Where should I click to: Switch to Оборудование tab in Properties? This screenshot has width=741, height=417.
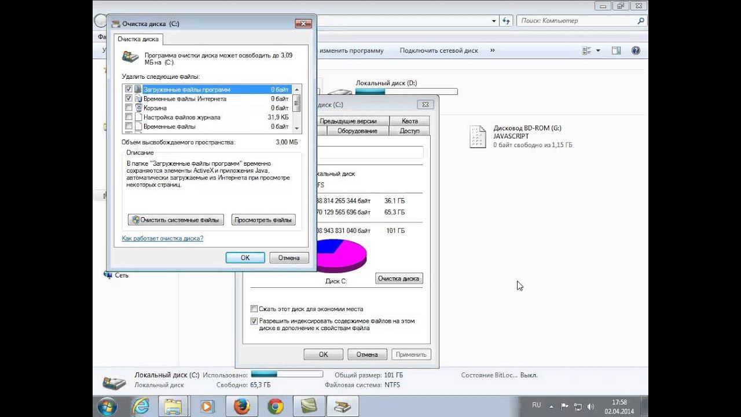(x=357, y=131)
